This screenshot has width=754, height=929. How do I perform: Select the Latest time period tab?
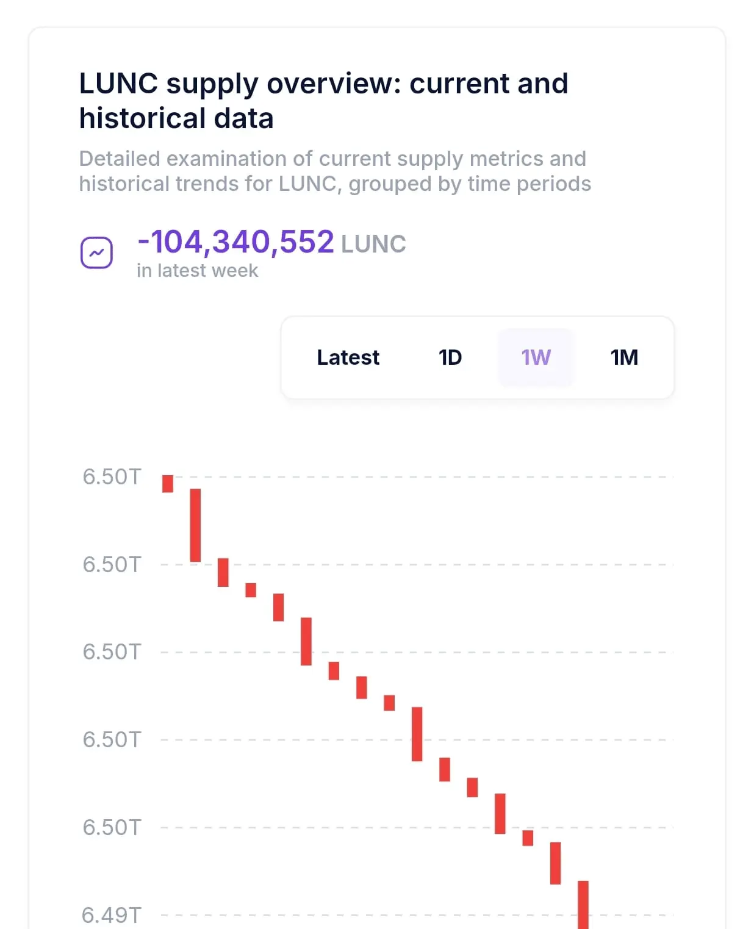(x=348, y=357)
